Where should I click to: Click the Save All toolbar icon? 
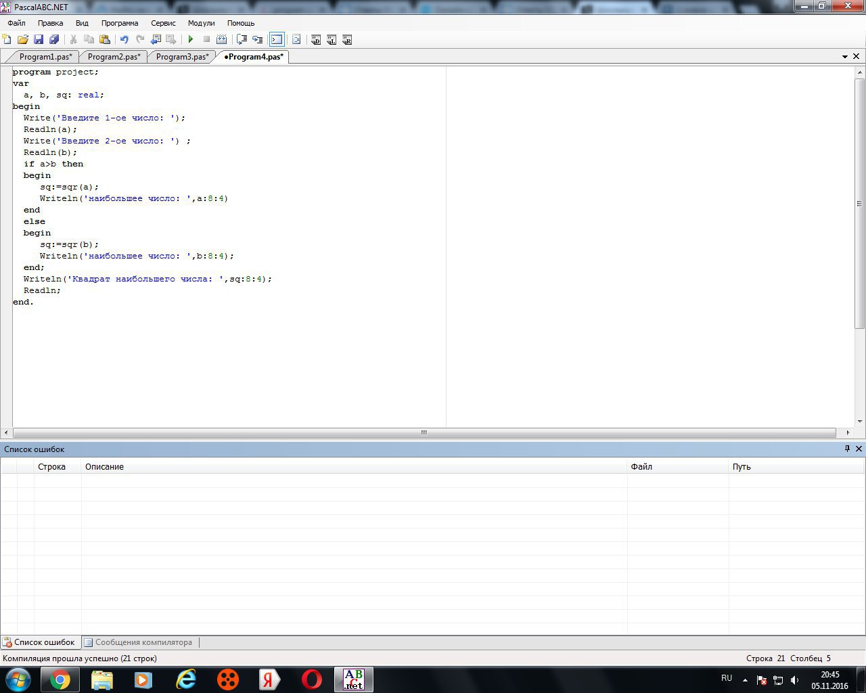[54, 40]
